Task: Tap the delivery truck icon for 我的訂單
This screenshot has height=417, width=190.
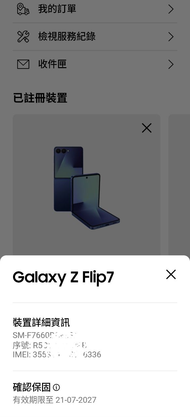Action: pos(23,9)
